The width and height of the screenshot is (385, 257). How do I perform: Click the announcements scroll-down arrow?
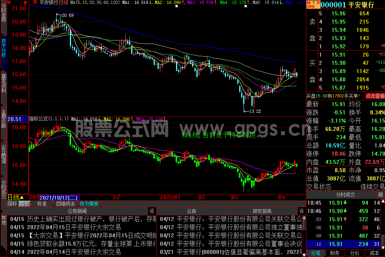tap(304, 255)
